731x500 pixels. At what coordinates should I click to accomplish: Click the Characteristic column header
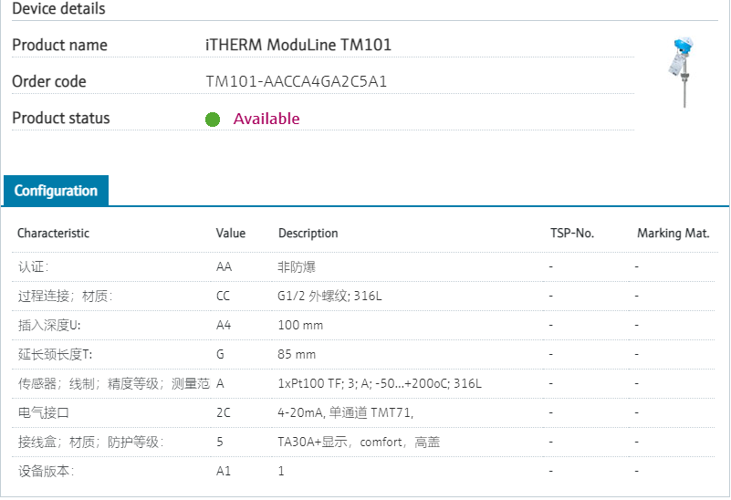(x=53, y=233)
